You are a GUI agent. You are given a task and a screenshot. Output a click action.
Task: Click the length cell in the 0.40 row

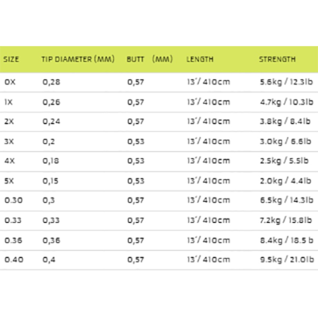208,260
